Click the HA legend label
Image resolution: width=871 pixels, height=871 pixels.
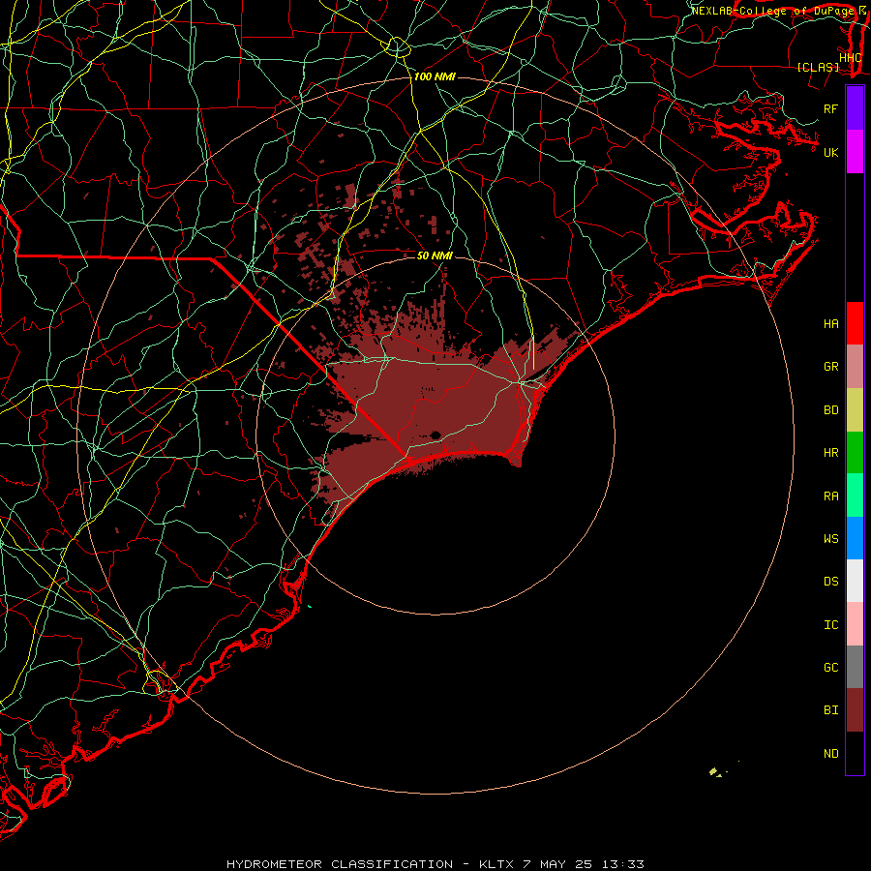pos(831,324)
